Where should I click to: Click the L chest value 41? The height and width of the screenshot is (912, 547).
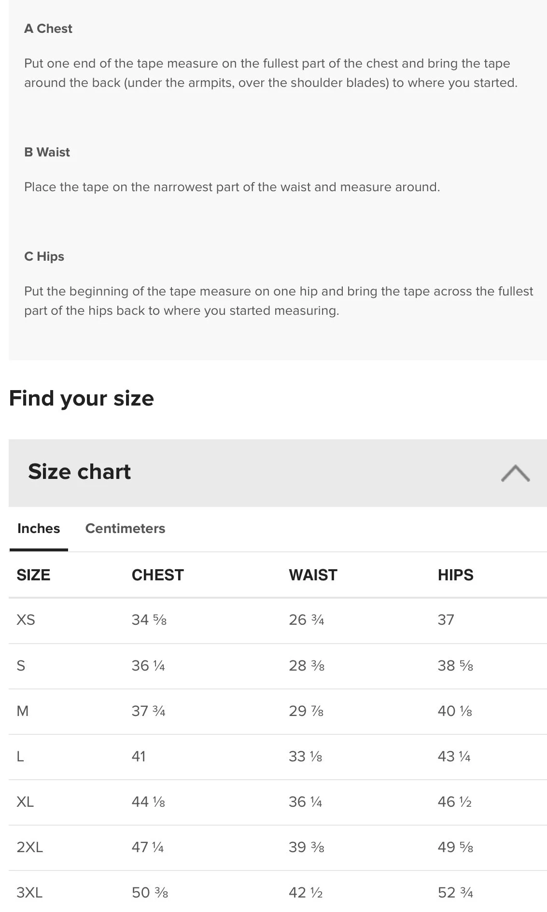pyautogui.click(x=139, y=757)
